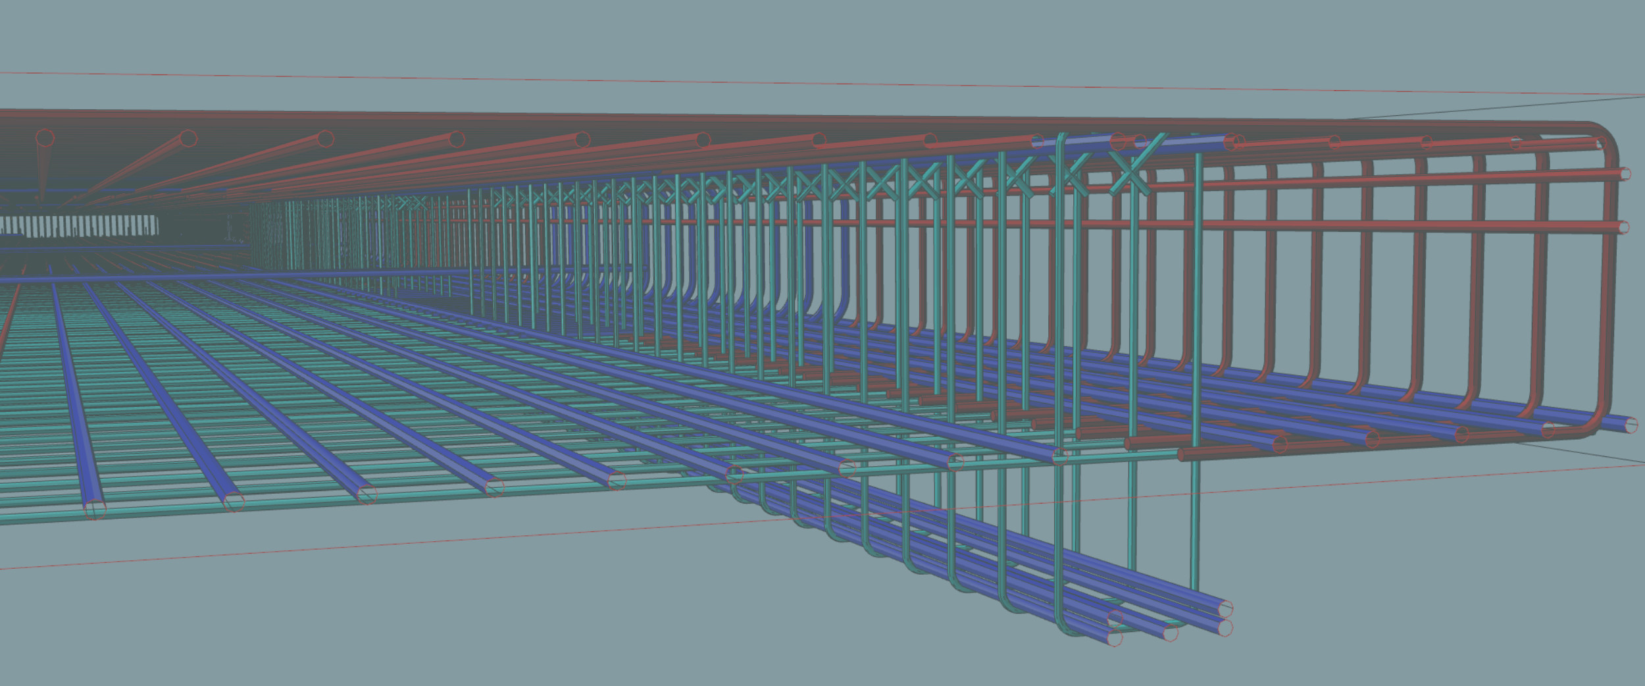Image resolution: width=1645 pixels, height=686 pixels.
Task: Pick the middle red side bar end on right edge
Action: click(1623, 228)
